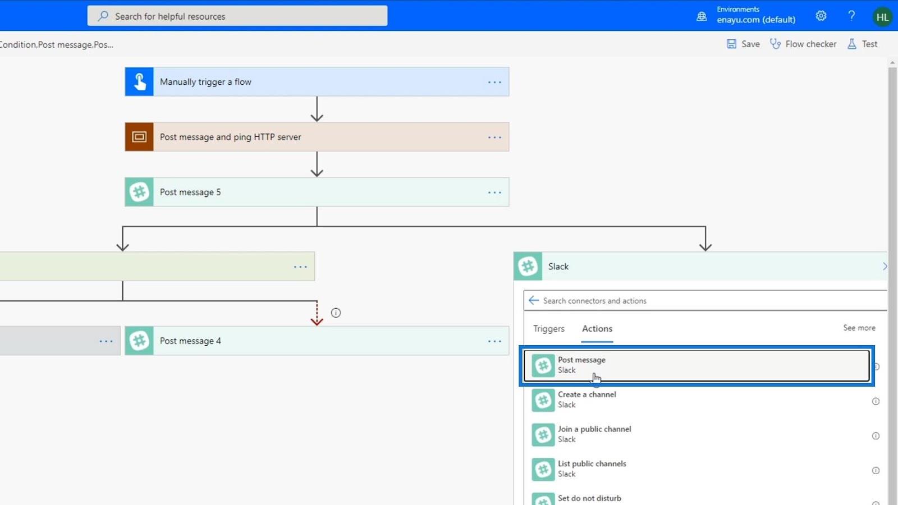
Task: Click the Slack icon in the Slack panel header
Action: (528, 266)
